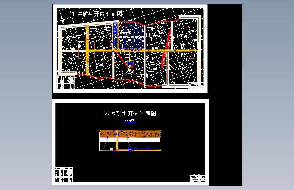Select the blue-underlined 1-1 剖面 label
Screen dimensions: 294x190
click(x=130, y=121)
